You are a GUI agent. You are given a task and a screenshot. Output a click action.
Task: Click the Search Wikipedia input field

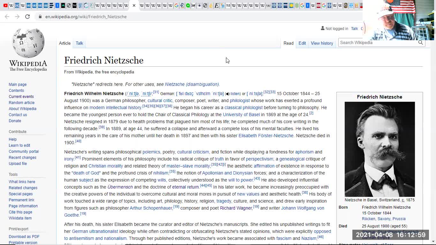pos(378,42)
